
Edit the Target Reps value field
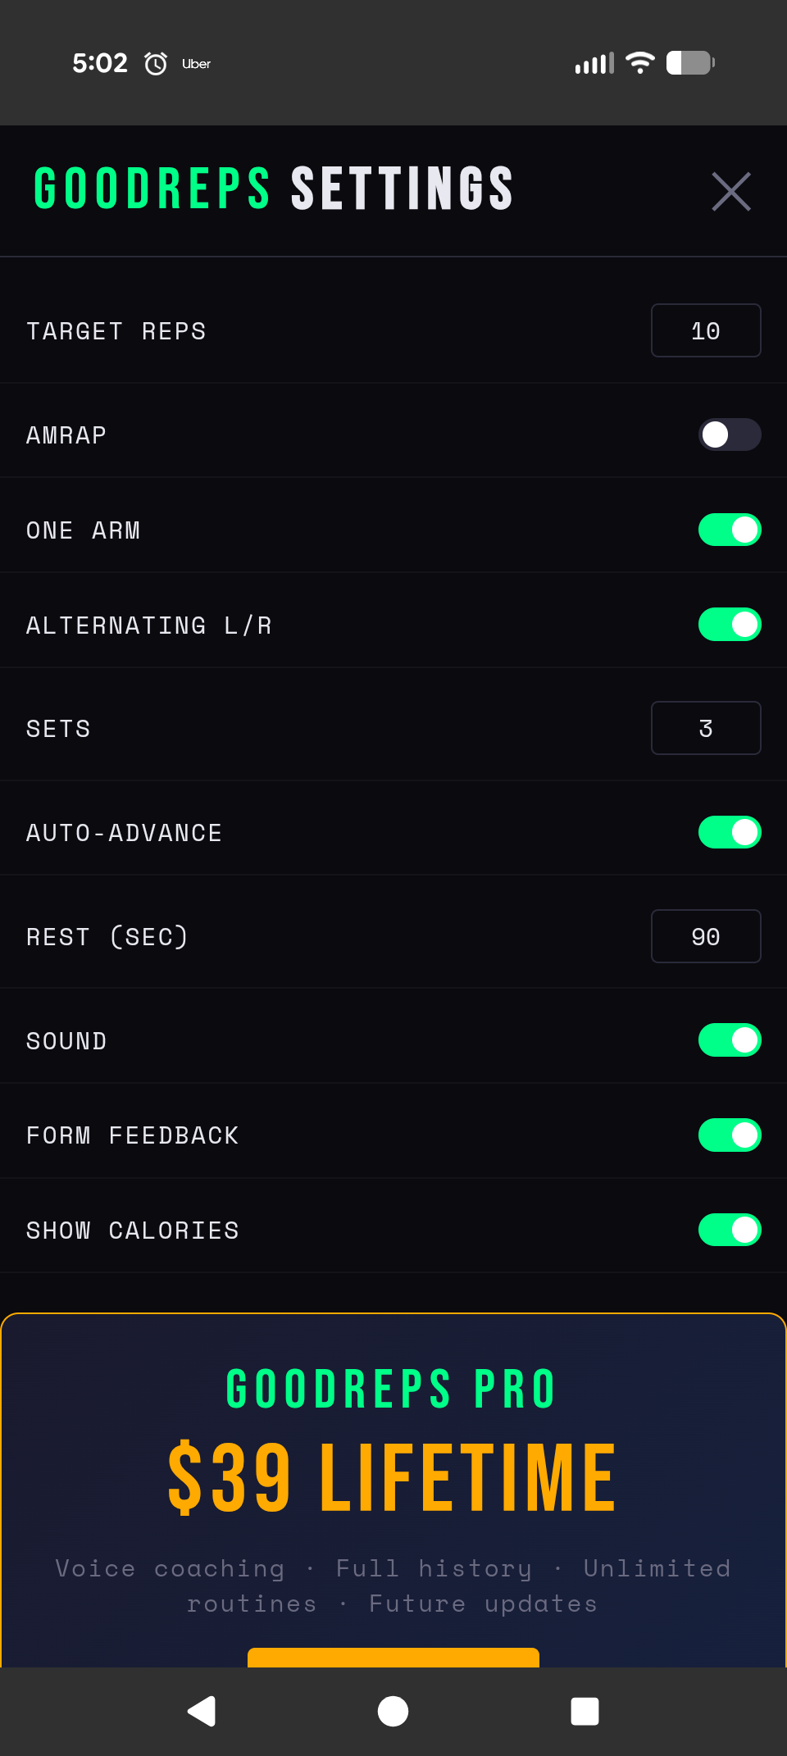[x=706, y=330]
